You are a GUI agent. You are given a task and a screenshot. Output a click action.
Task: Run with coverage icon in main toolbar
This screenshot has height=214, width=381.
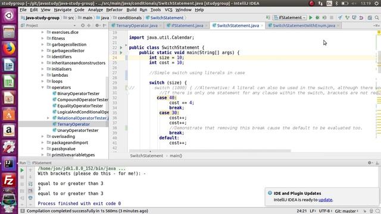[x=324, y=17]
